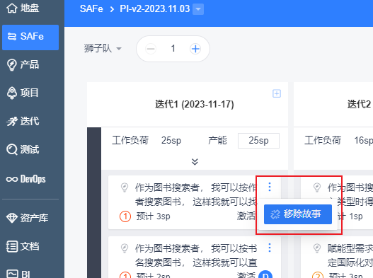
Task: Click the 移除故事 button
Action: click(x=298, y=214)
